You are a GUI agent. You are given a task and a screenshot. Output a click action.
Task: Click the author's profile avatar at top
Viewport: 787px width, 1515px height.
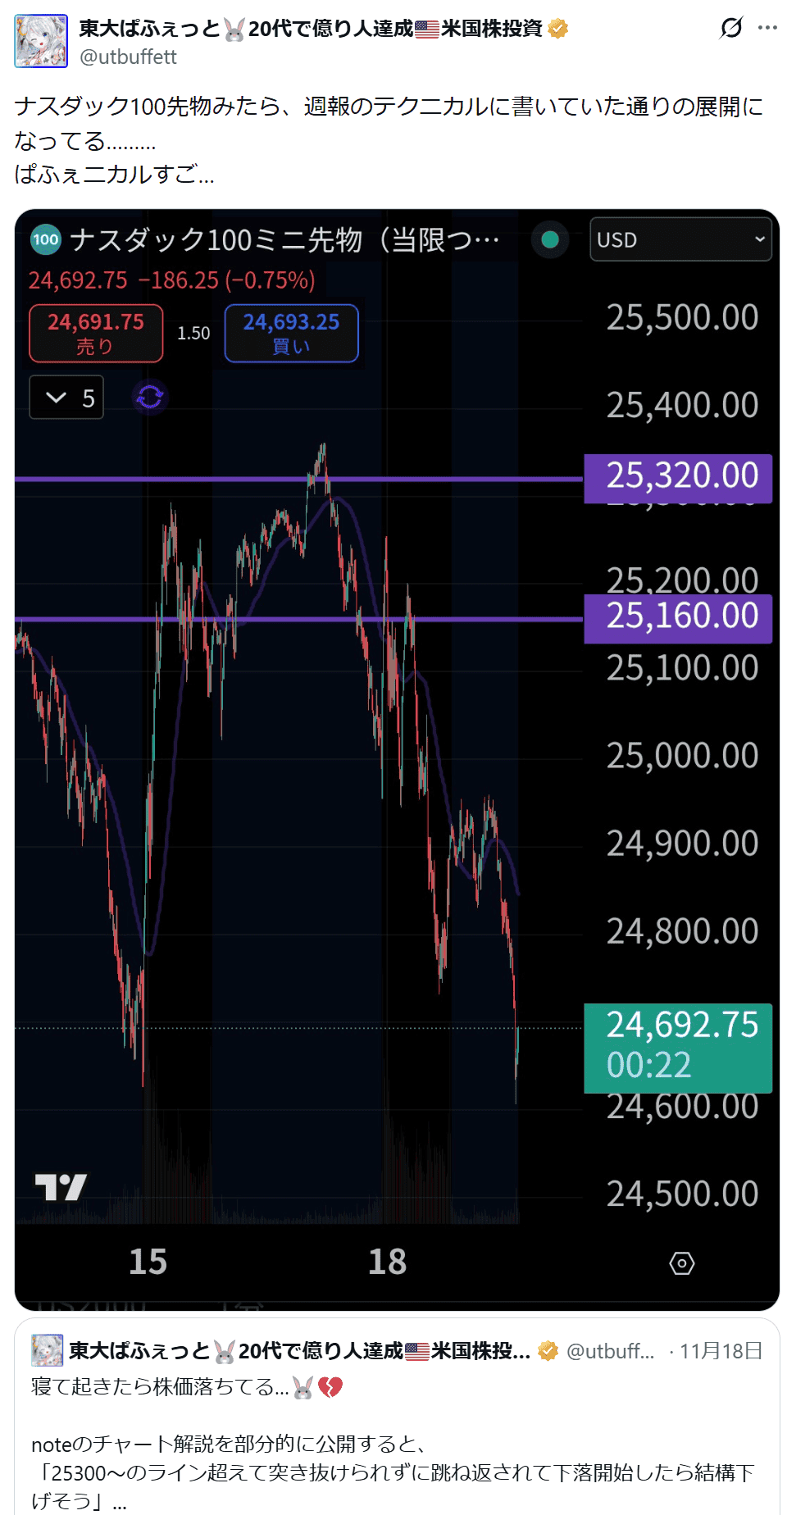tap(41, 41)
